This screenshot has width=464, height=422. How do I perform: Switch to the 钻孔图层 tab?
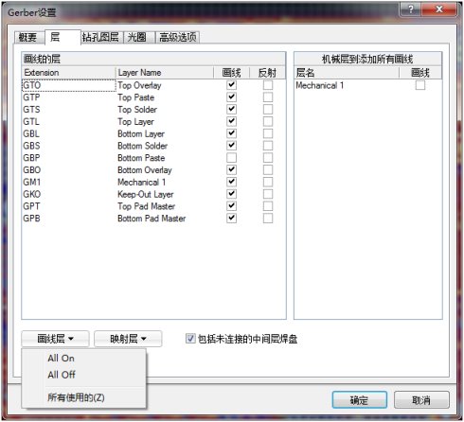(100, 37)
